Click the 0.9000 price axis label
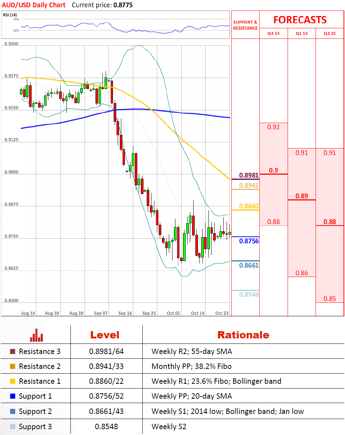 click(11, 172)
